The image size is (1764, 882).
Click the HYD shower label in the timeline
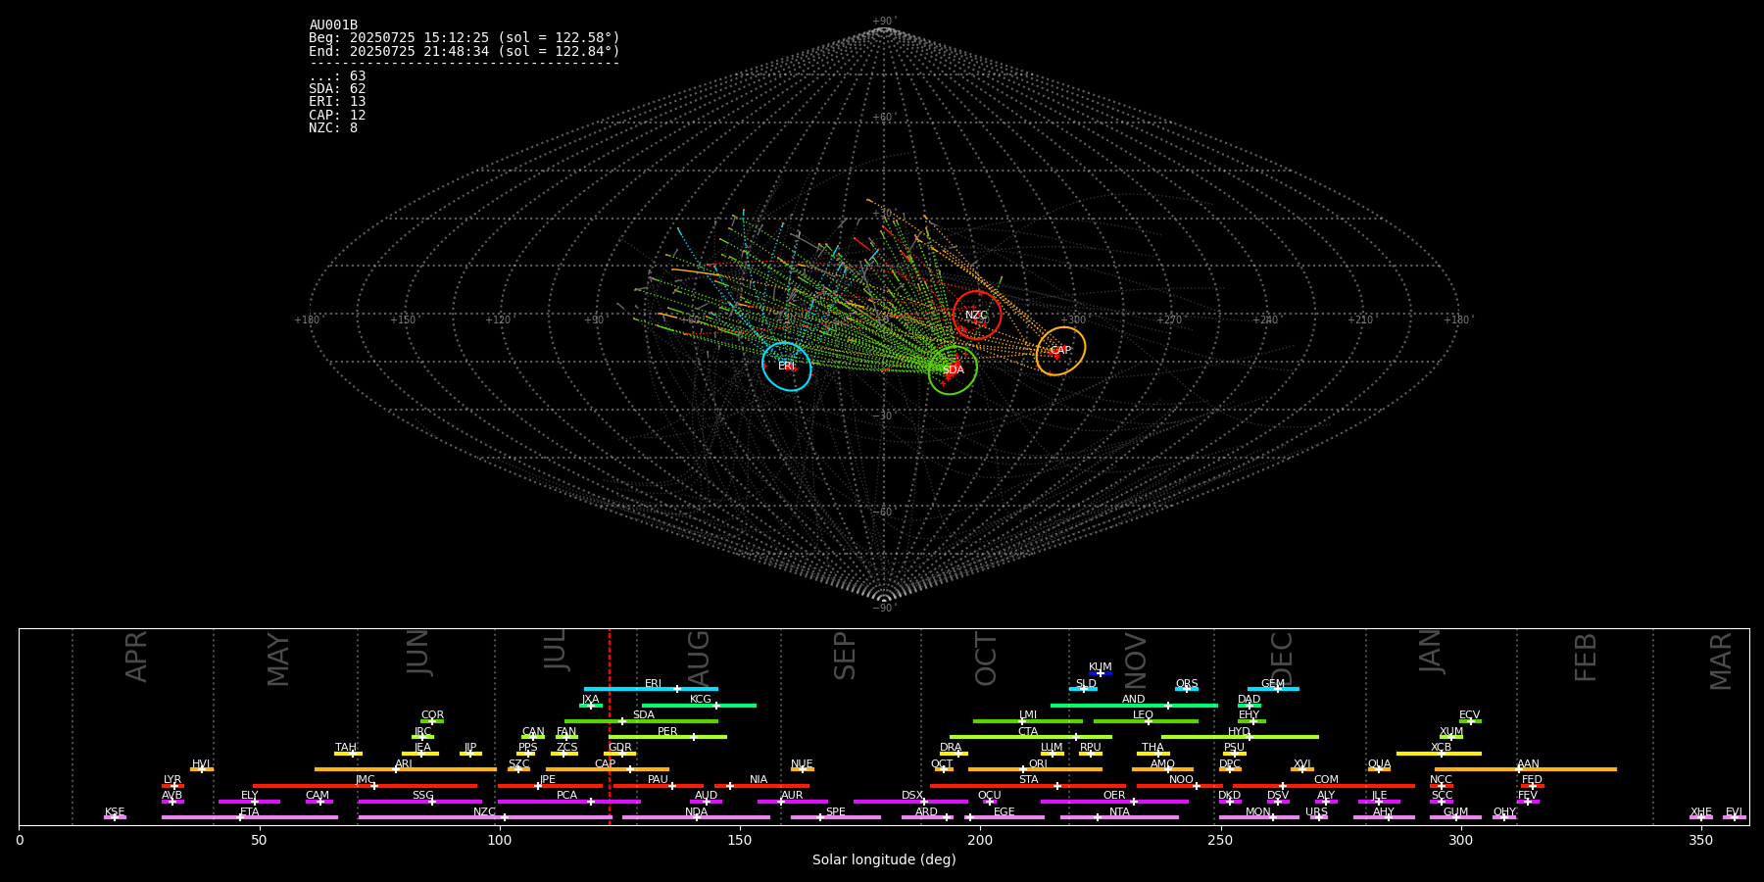coord(1240,732)
